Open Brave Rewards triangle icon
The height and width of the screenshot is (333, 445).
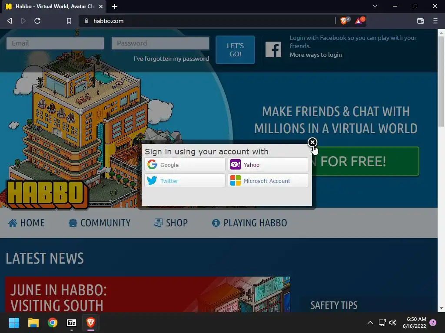(359, 21)
